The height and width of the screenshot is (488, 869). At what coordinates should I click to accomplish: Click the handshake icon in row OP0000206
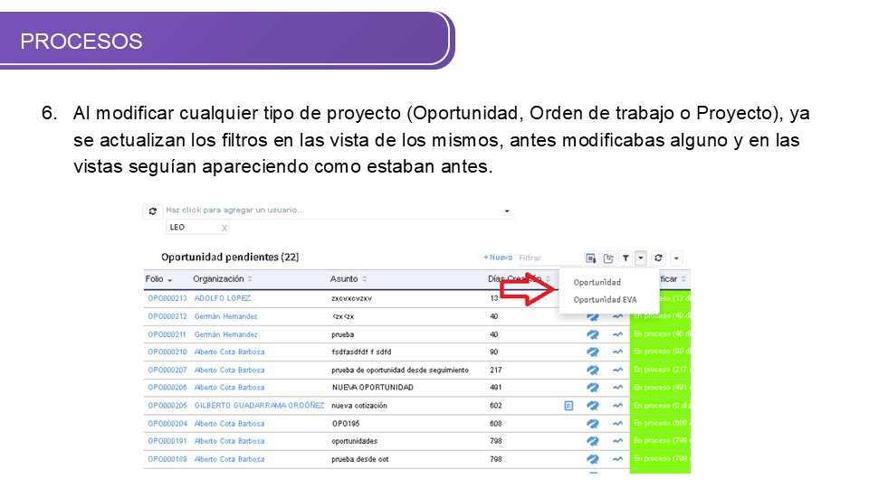[x=592, y=388]
